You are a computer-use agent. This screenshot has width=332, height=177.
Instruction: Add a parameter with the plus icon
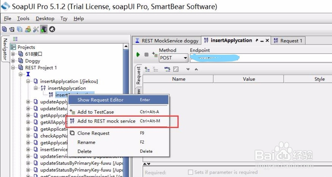(147, 69)
